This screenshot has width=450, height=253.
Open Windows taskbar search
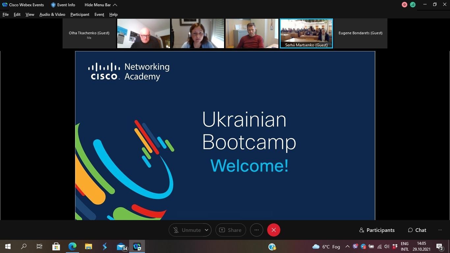(24, 246)
